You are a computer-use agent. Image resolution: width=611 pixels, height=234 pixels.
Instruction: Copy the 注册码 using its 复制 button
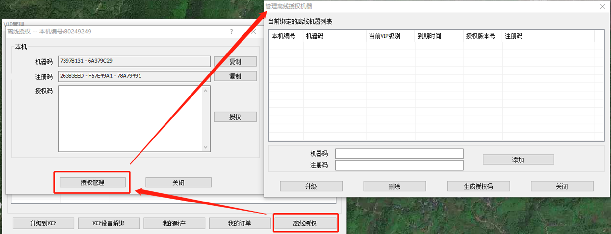[x=235, y=76]
